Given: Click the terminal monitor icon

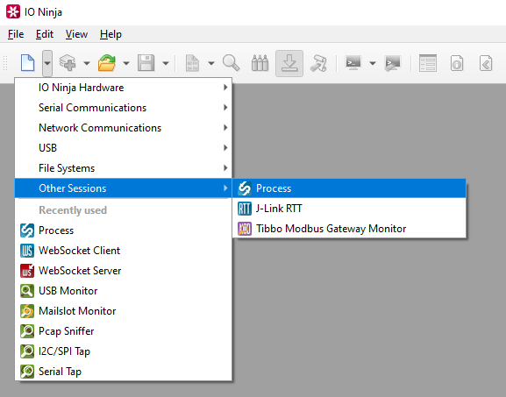Looking at the screenshot, I should click(x=353, y=63).
